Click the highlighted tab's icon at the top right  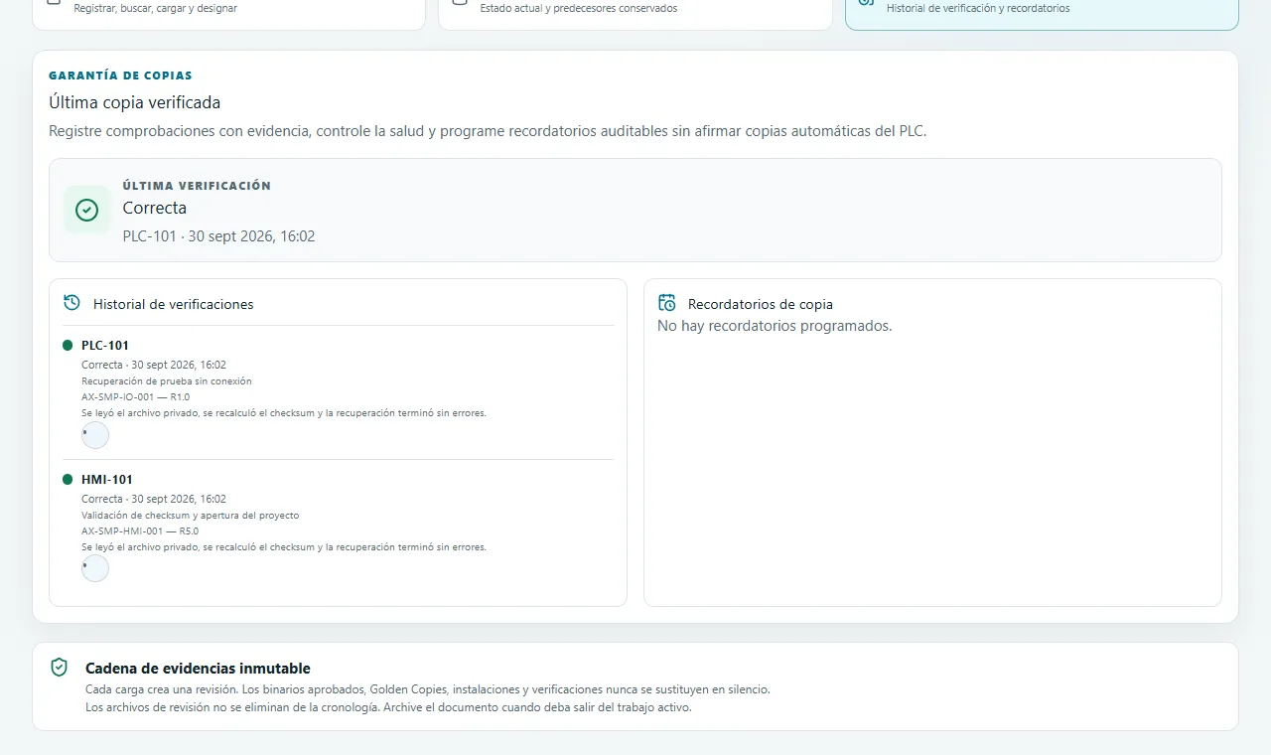tap(866, 3)
